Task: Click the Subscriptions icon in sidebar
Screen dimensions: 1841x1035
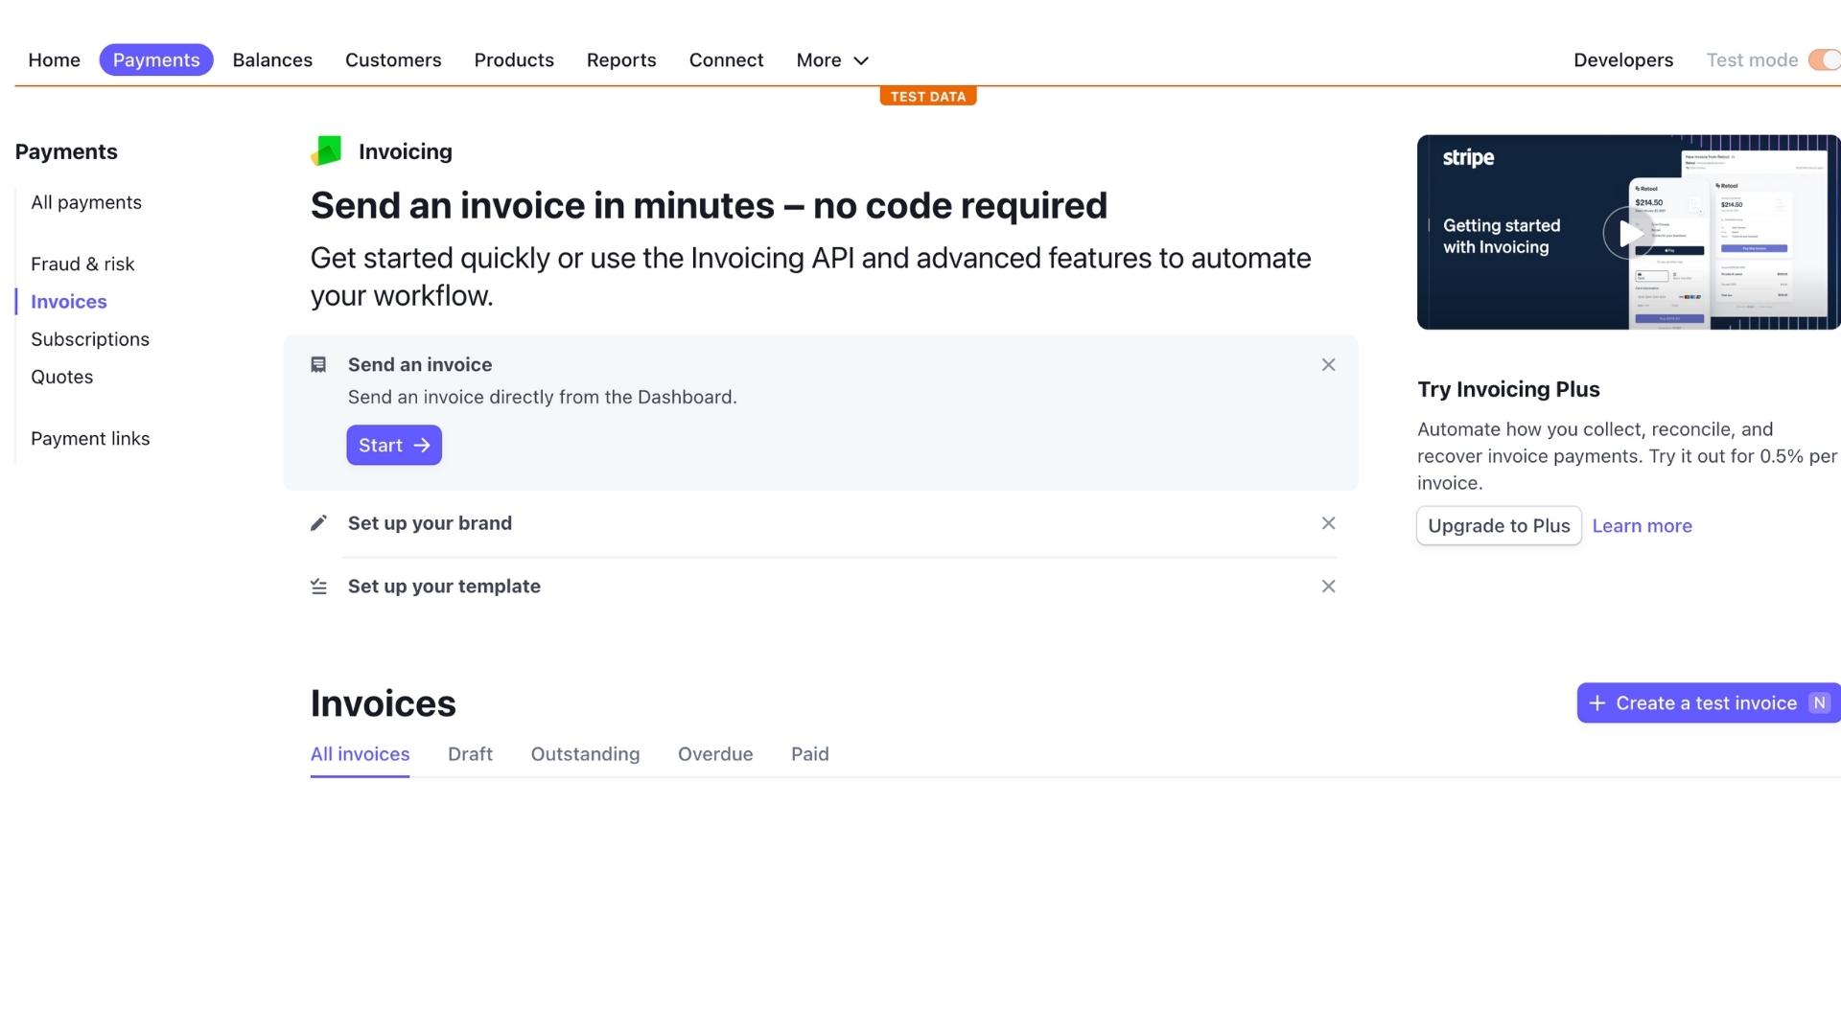Action: [90, 338]
